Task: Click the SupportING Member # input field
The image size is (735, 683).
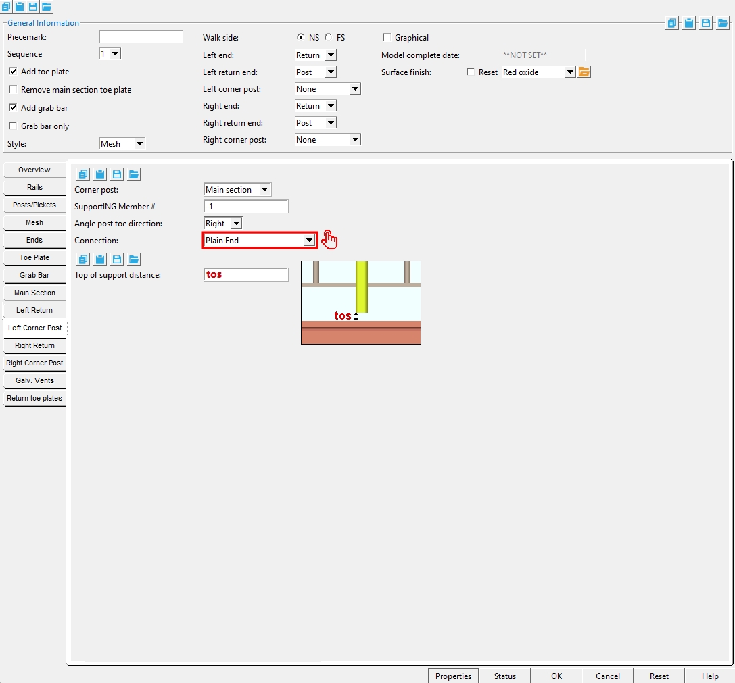Action: tap(246, 206)
